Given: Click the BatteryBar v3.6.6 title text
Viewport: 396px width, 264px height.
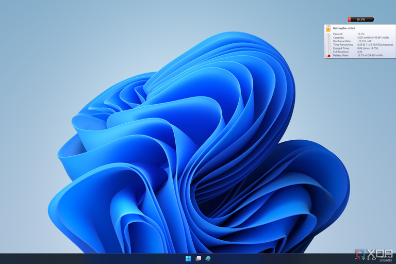Looking at the screenshot, I should coord(344,28).
